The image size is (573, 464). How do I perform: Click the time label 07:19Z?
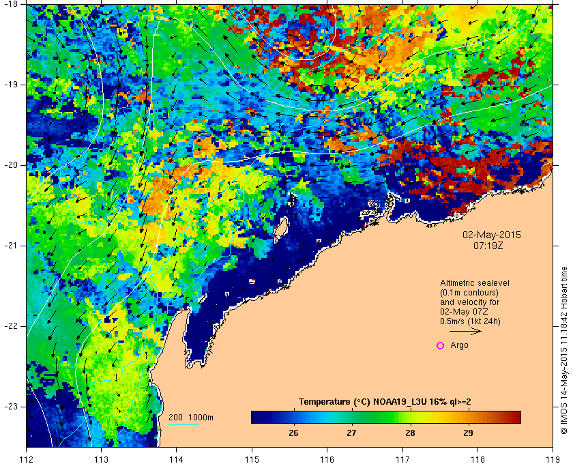pyautogui.click(x=488, y=246)
